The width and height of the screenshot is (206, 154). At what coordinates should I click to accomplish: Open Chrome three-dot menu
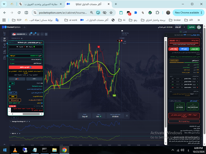201,13
